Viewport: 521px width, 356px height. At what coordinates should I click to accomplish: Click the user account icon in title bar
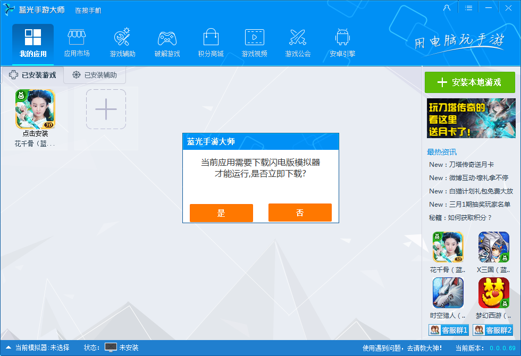pyautogui.click(x=447, y=8)
